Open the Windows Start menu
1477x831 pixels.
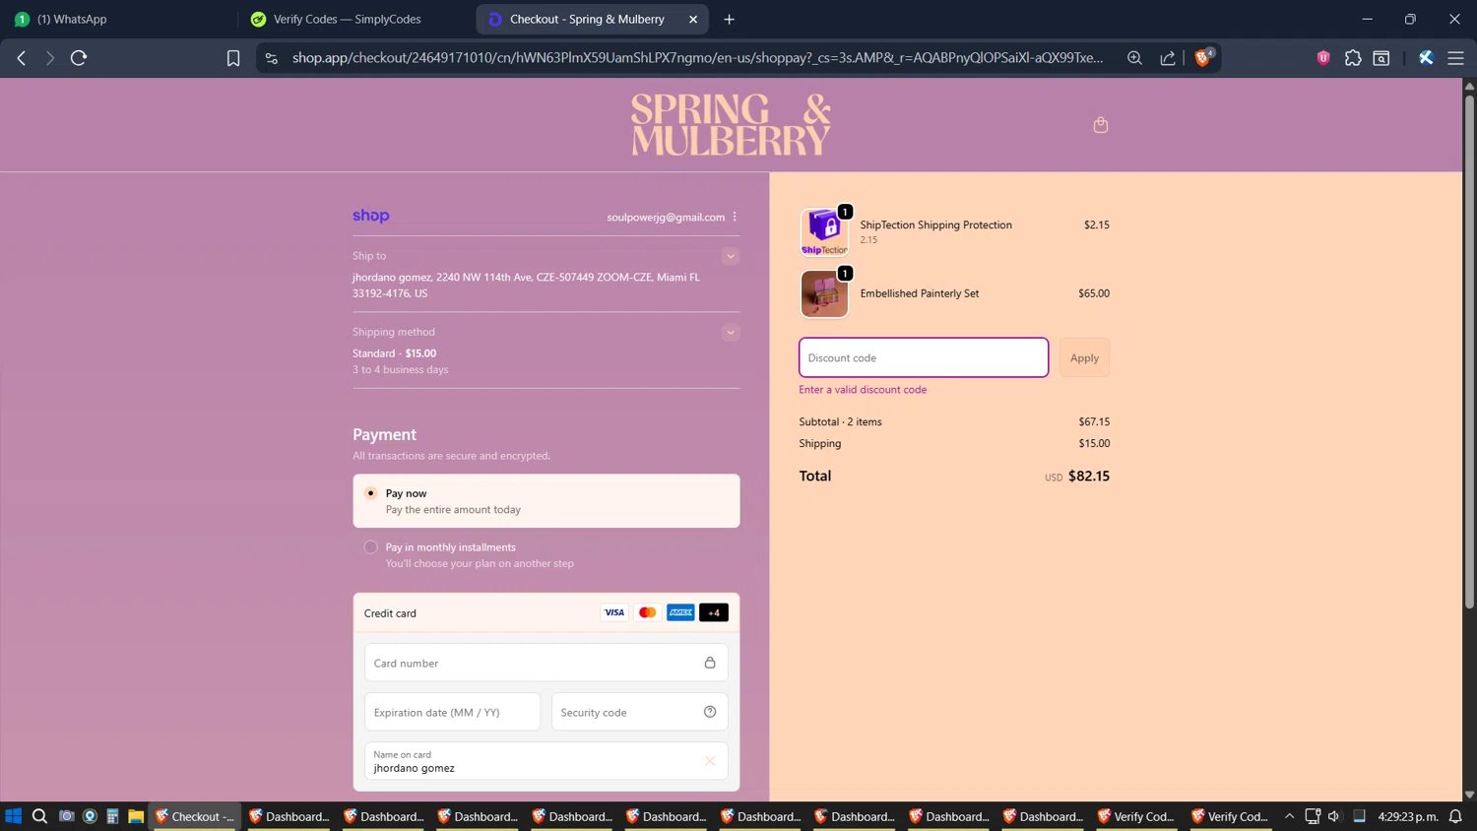click(x=13, y=816)
